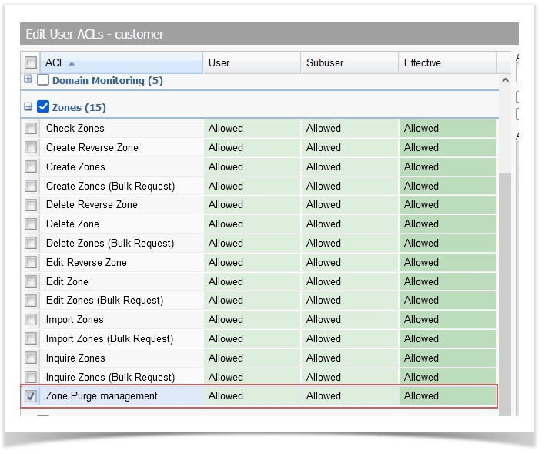Select the Edit Reverse Zone label
Screen dimensions: 545x454
86,262
